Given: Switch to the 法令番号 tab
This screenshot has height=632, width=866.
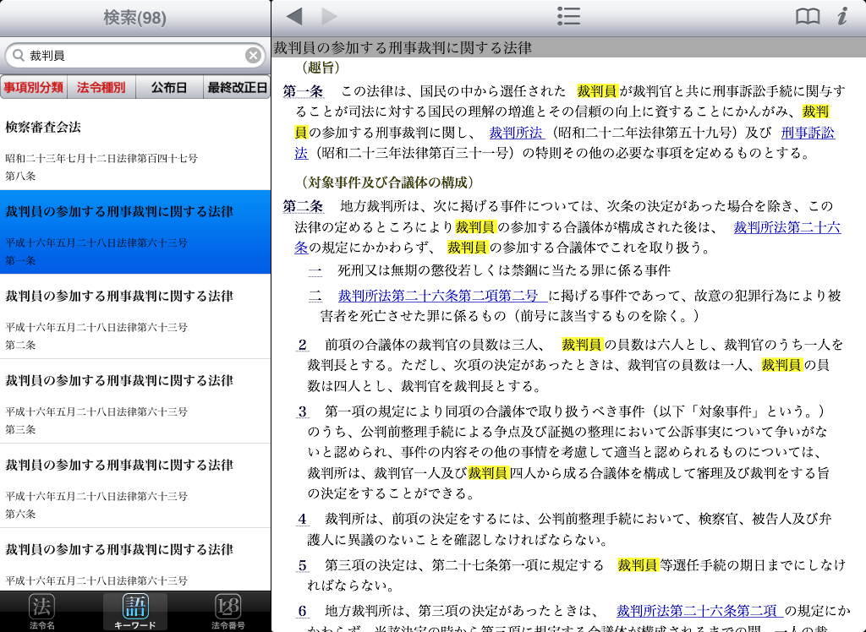Looking at the screenshot, I should click(x=228, y=612).
